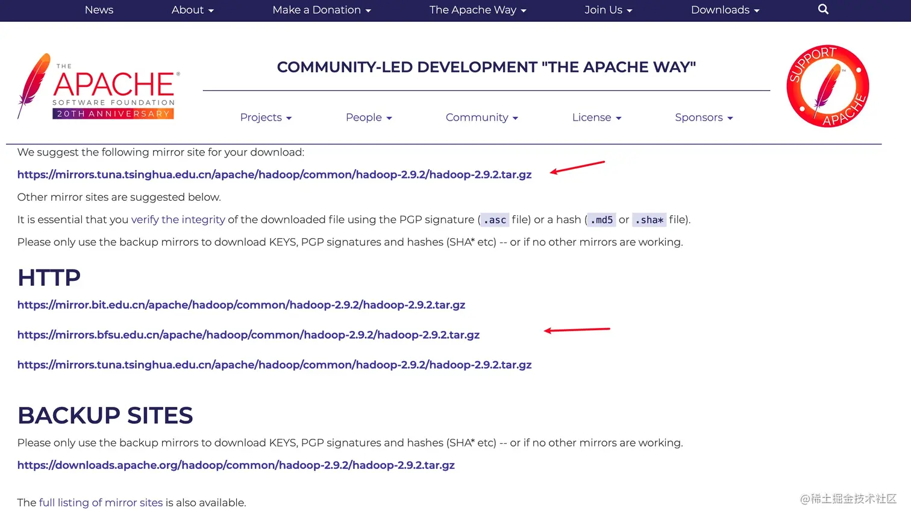
Task: Open the full listing of mirror sites
Action: click(101, 503)
